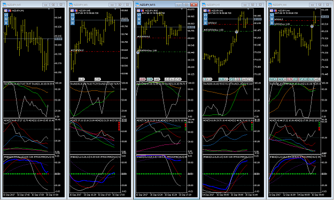Click the chart window icon in the NZDJPY,H1 title bar
This screenshot has width=334, height=200.
pyautogui.click(x=204, y=4)
